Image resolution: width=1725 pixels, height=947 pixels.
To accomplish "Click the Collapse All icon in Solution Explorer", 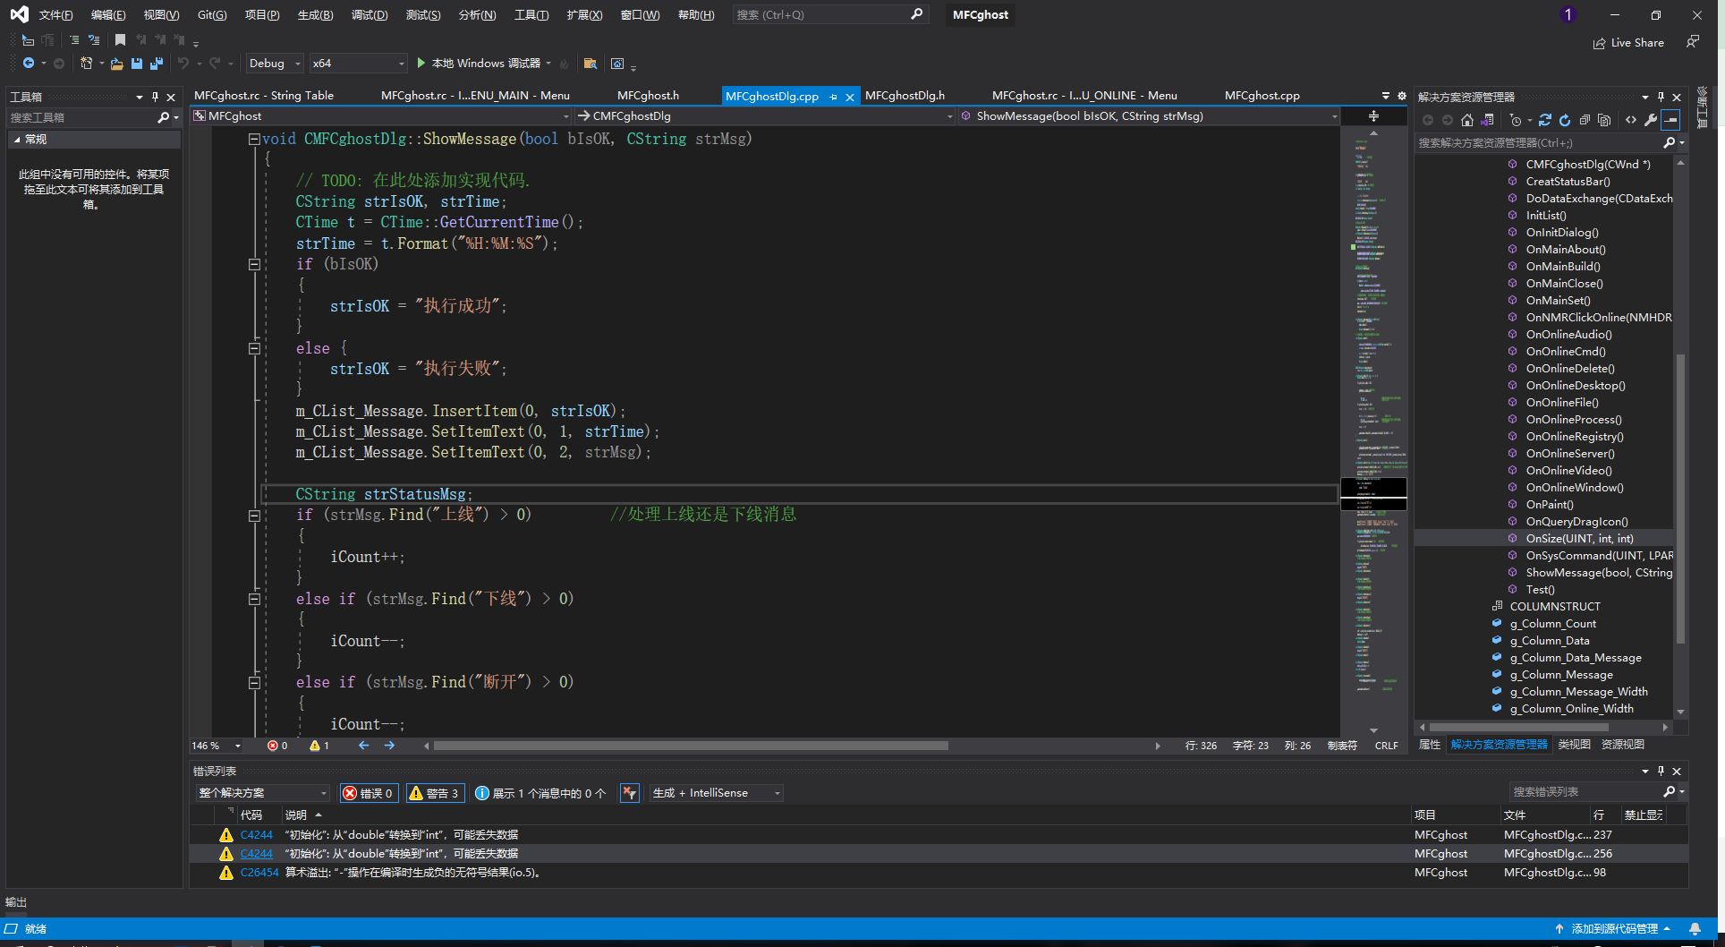I will (x=1585, y=120).
